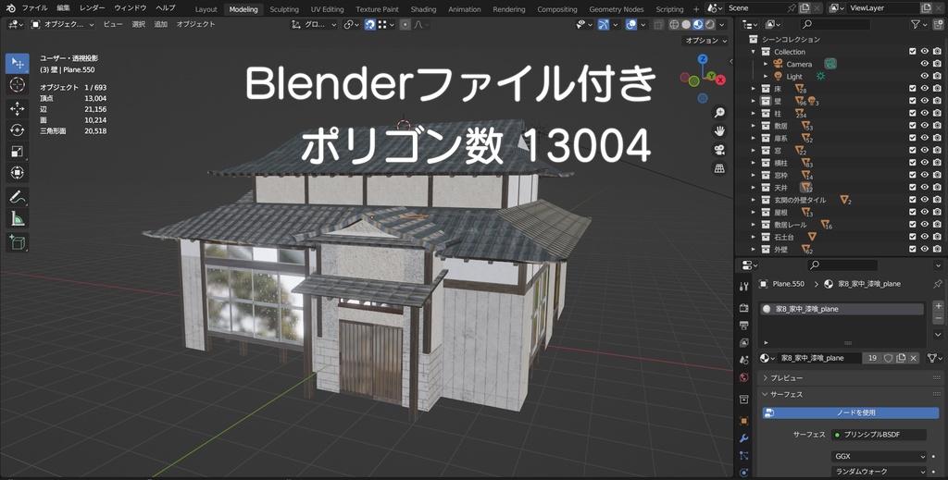The height and width of the screenshot is (480, 948).
Task: Toggle snapping magnet icon in header
Action: 368,25
